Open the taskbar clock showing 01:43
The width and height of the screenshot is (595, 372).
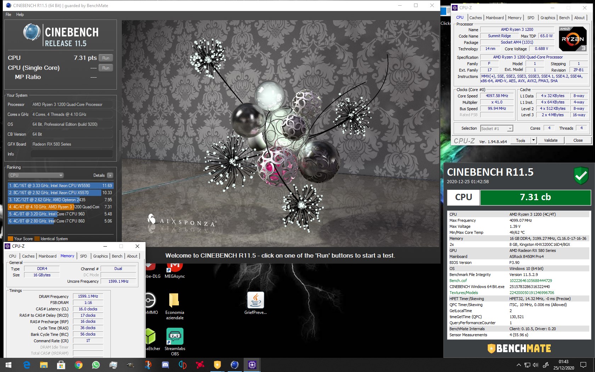pos(563,365)
